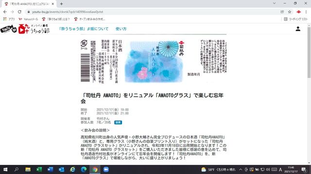Open the リーディングリスト reading list

click(295, 19)
